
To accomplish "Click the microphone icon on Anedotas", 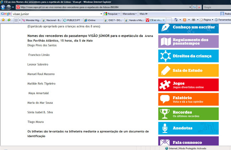I will point(165,128).
